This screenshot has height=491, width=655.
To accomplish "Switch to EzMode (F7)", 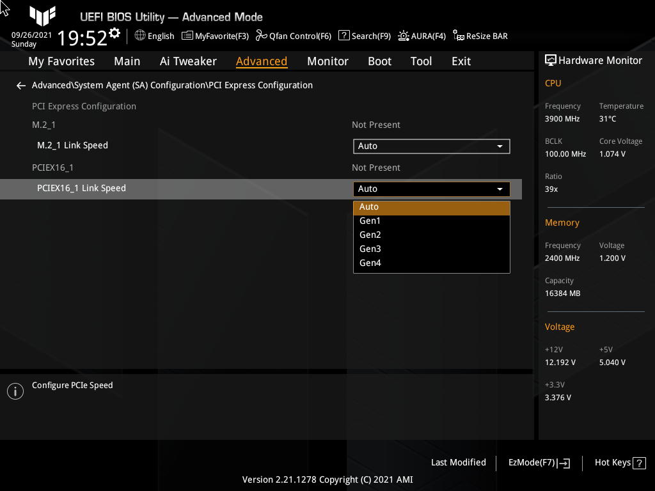I will [x=538, y=462].
